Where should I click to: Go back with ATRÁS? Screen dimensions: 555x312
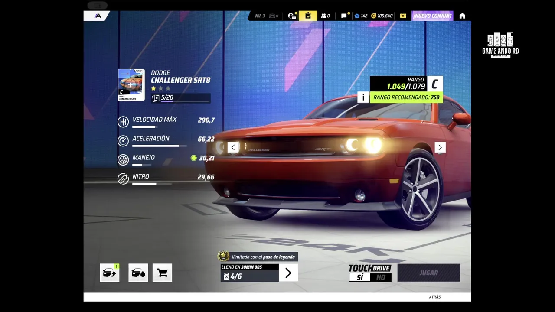(x=434, y=297)
